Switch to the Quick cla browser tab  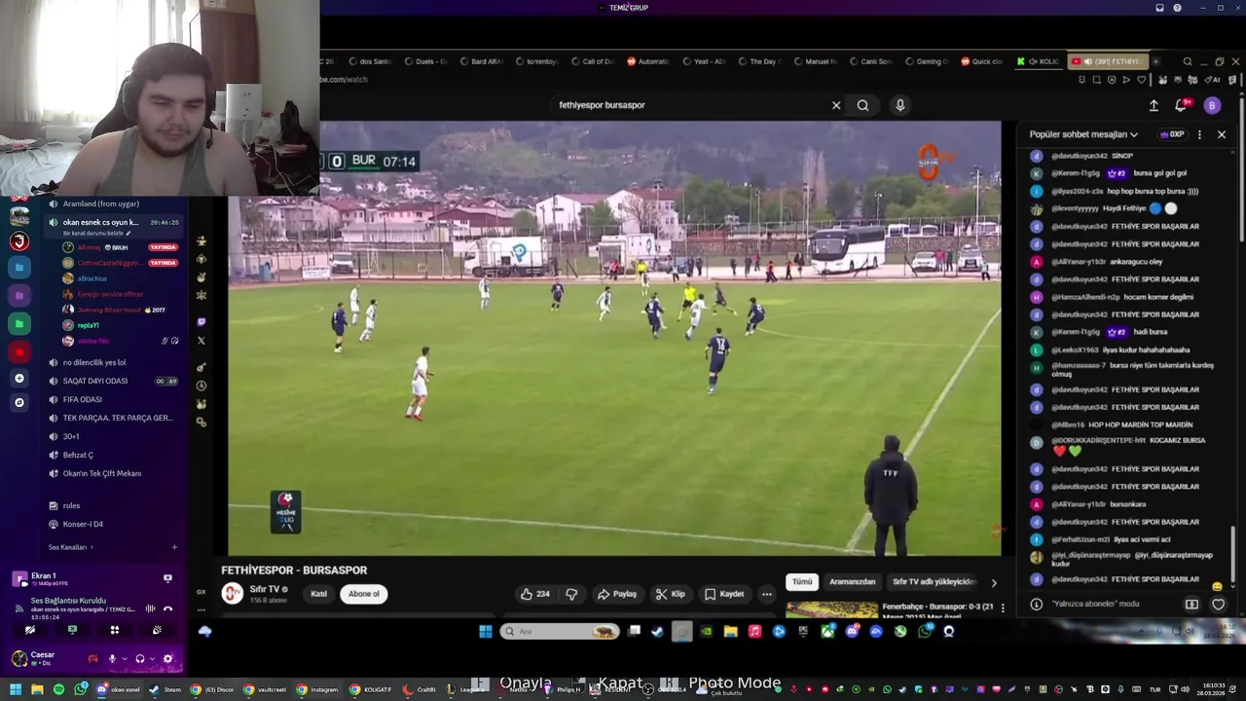pos(982,61)
